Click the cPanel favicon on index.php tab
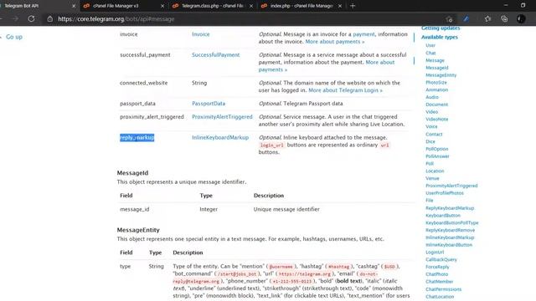The width and height of the screenshot is (536, 301). click(x=264, y=6)
